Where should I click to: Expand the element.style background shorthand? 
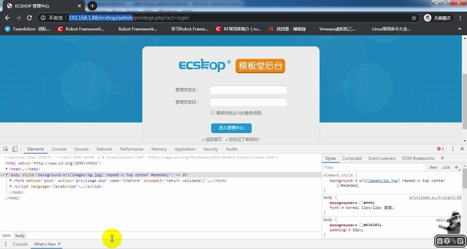coord(357,181)
